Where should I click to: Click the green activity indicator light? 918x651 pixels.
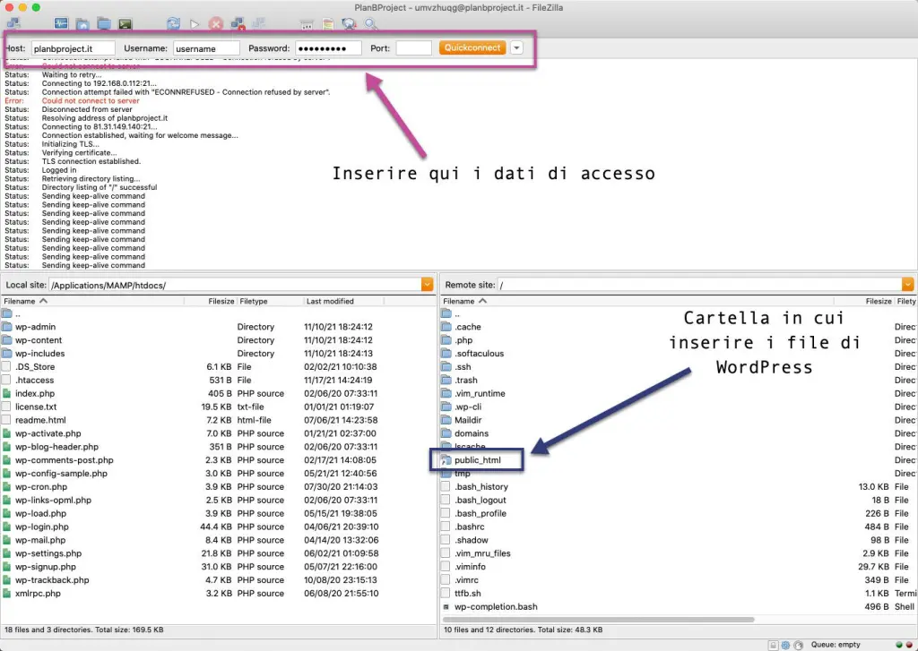point(899,645)
